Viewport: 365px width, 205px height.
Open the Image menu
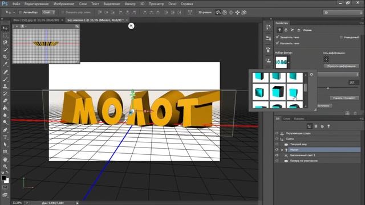tap(64, 4)
